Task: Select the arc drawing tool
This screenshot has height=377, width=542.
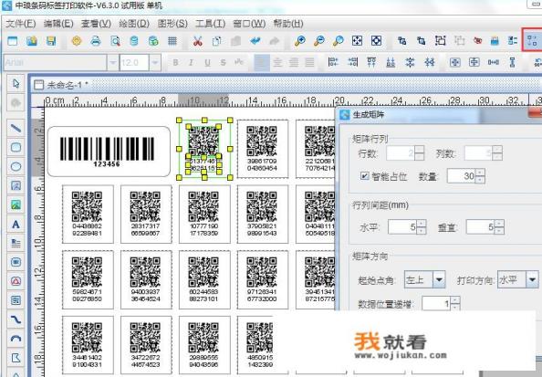Action: 16,339
